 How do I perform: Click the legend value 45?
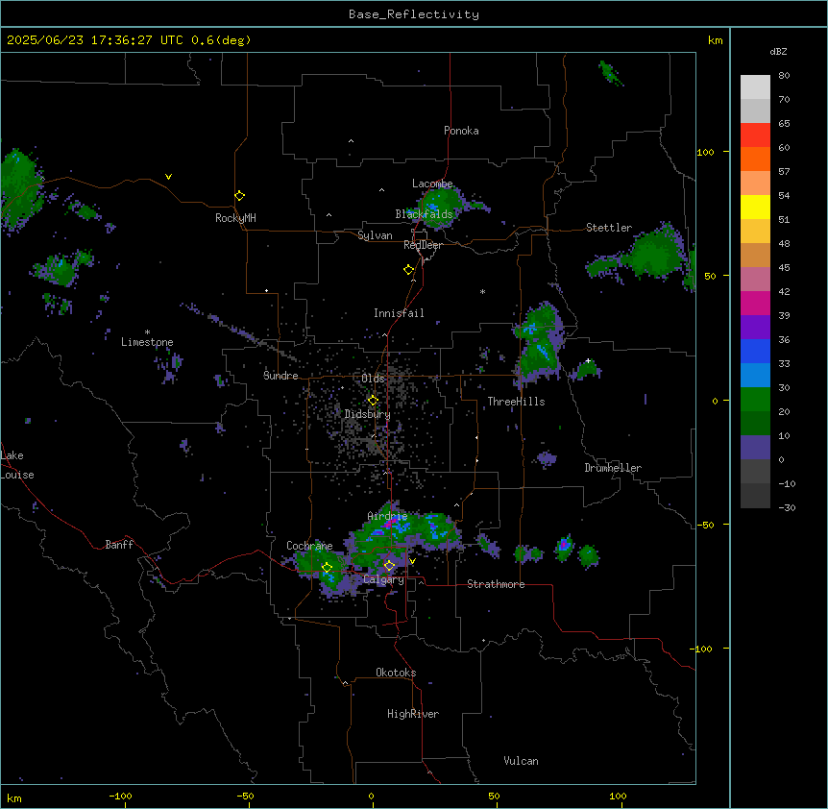pyautogui.click(x=784, y=268)
